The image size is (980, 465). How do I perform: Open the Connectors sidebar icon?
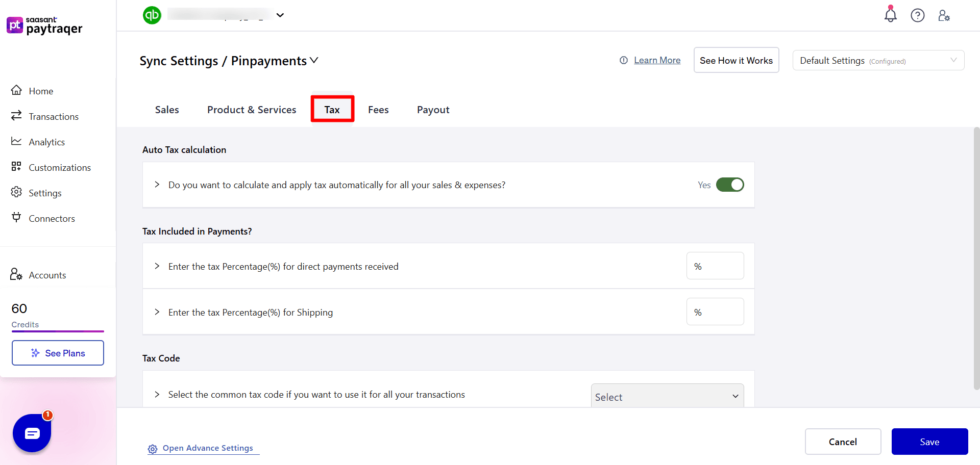click(x=17, y=218)
